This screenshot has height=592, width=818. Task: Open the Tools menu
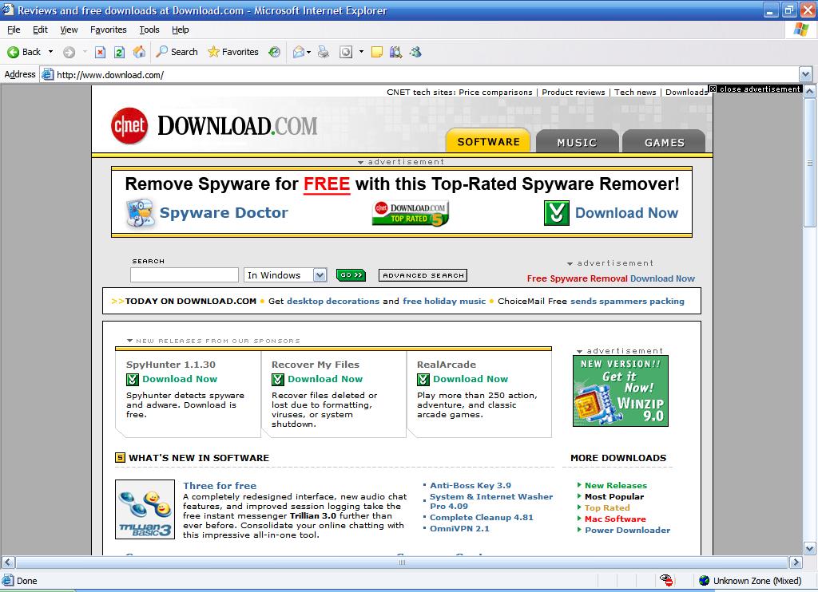click(149, 30)
